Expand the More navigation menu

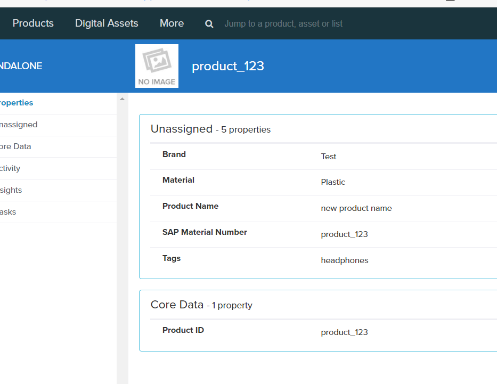172,23
